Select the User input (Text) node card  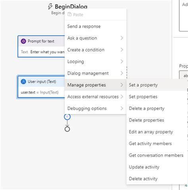(x=41, y=87)
